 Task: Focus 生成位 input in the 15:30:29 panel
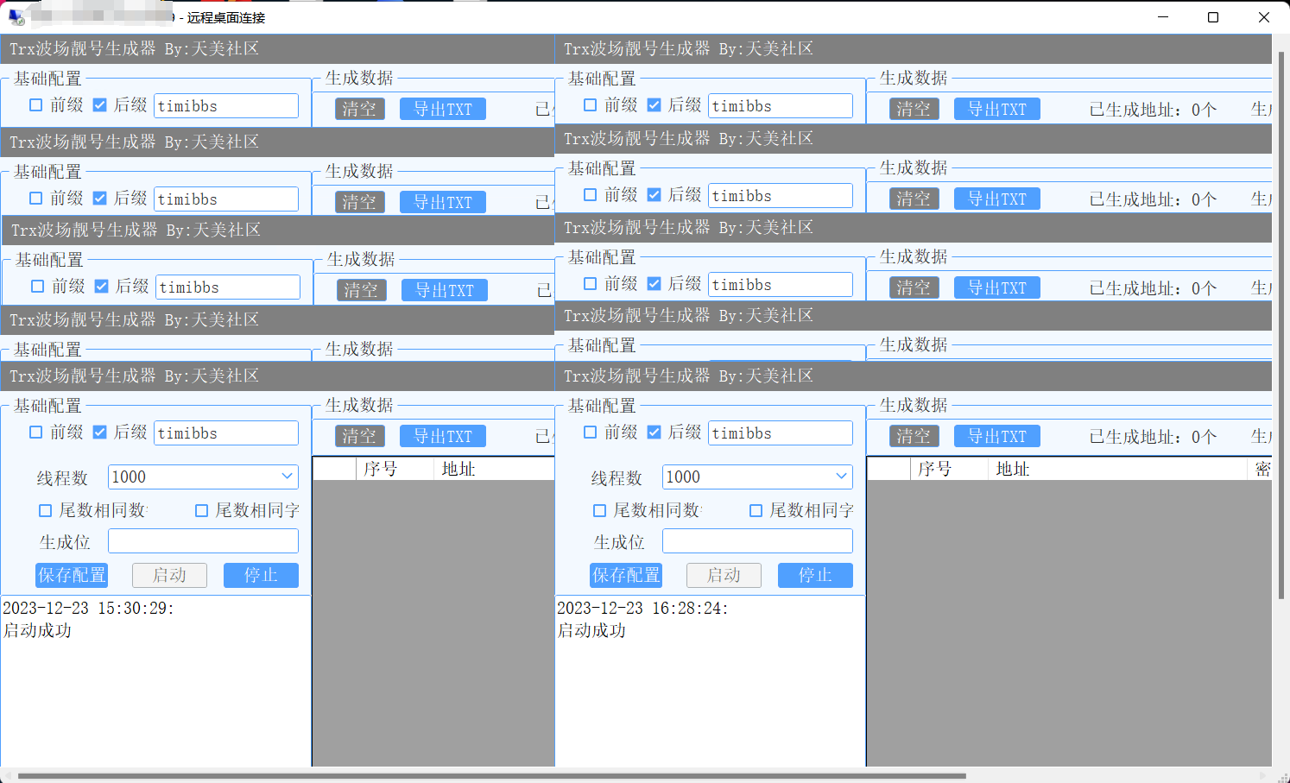pyautogui.click(x=203, y=541)
